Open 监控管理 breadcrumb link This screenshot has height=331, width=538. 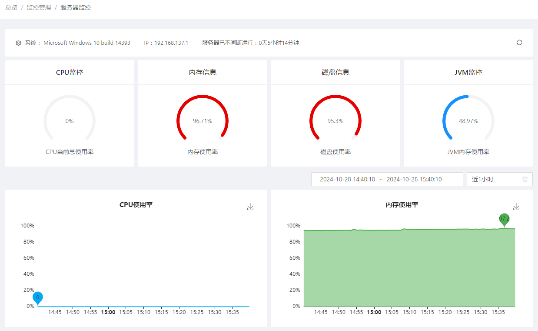[39, 7]
